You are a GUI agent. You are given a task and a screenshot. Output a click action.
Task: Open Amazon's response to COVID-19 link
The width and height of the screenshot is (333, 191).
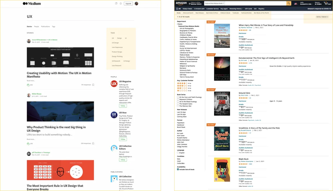point(319,9)
